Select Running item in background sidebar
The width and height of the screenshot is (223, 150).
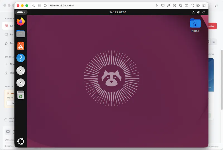click(x=9, y=35)
